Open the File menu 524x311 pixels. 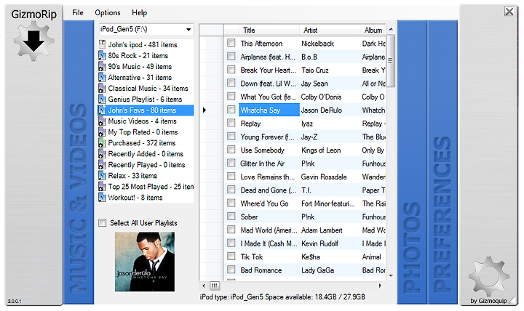tap(78, 12)
